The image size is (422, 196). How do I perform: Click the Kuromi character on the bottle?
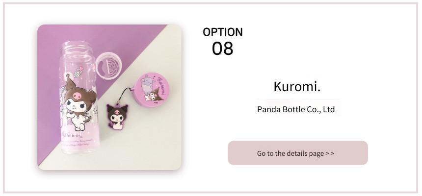(79, 103)
